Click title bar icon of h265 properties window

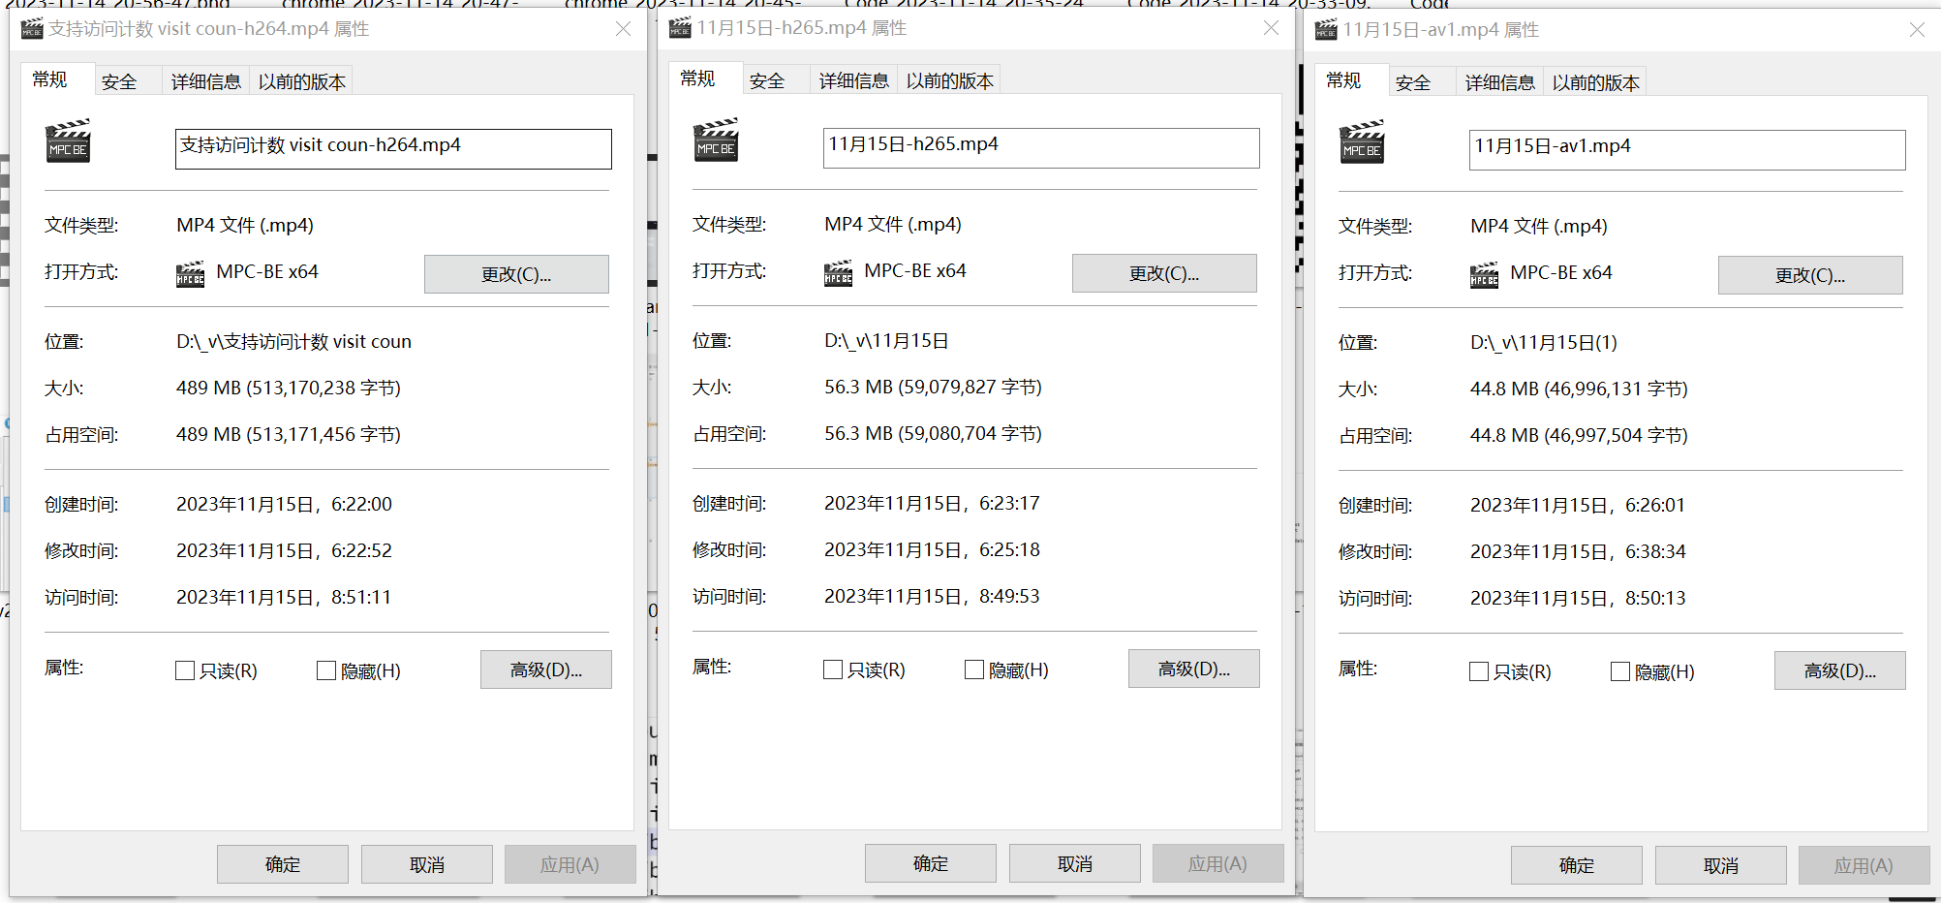[680, 28]
